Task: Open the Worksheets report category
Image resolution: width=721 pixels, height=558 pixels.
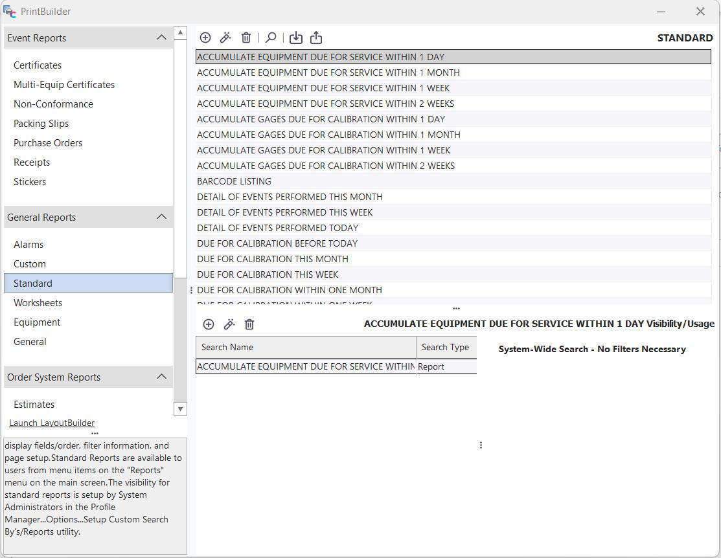Action: point(38,303)
